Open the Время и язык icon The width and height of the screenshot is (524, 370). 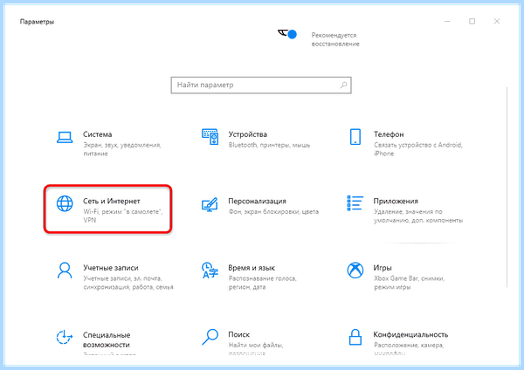point(210,271)
